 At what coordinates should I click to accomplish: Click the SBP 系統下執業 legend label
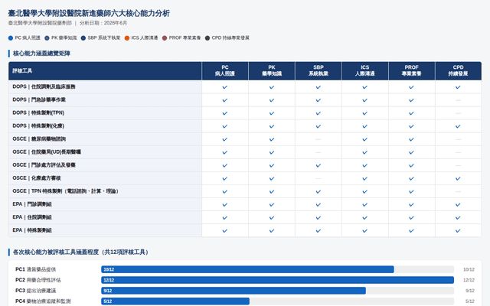coord(104,38)
